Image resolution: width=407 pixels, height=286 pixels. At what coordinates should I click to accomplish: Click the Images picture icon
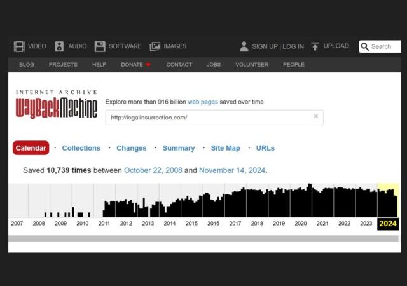click(x=155, y=46)
